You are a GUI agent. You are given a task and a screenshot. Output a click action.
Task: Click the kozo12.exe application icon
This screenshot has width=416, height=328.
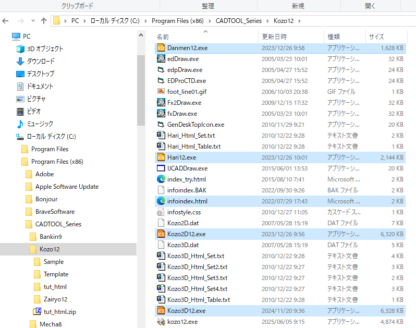point(161,322)
